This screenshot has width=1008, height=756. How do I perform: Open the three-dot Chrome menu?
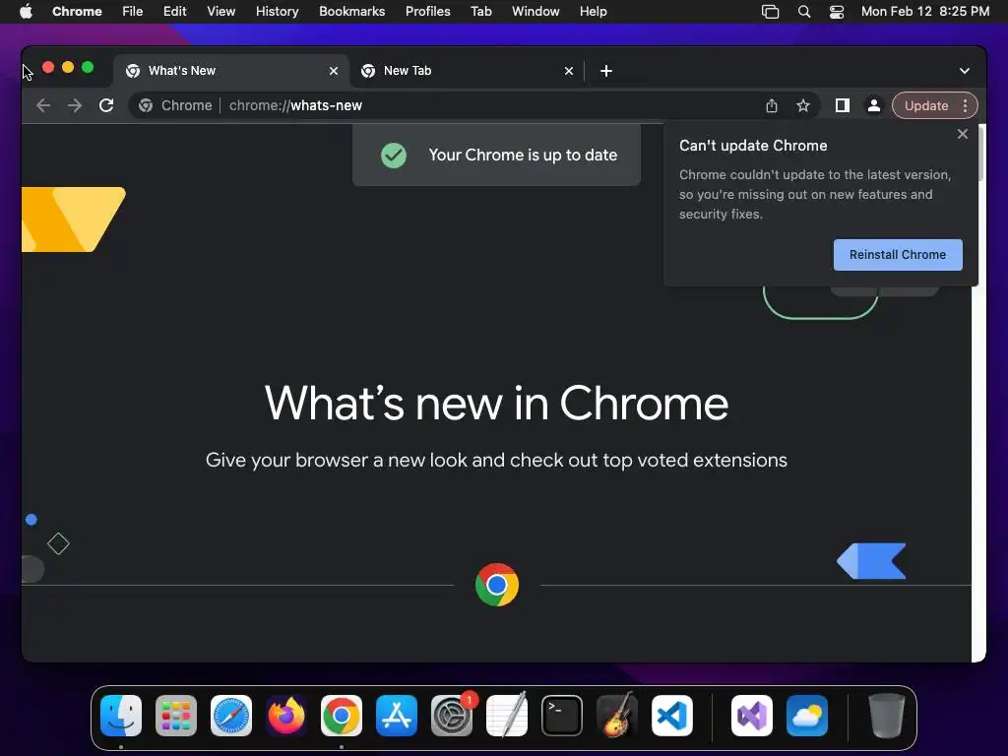(966, 105)
